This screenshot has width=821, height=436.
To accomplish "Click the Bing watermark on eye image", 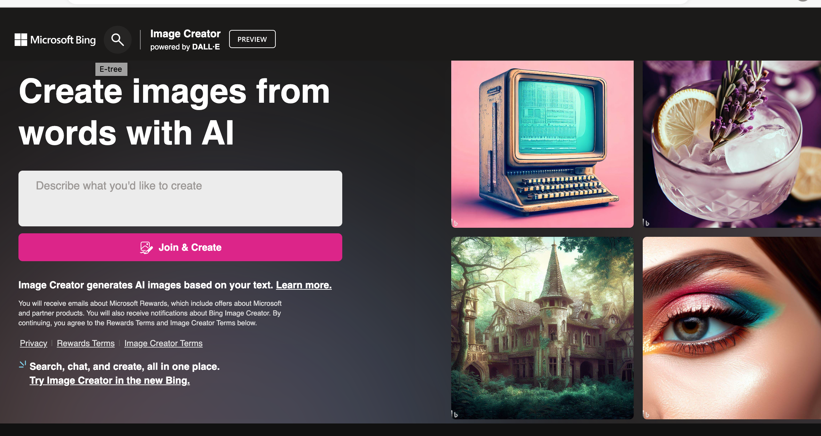I will point(646,414).
